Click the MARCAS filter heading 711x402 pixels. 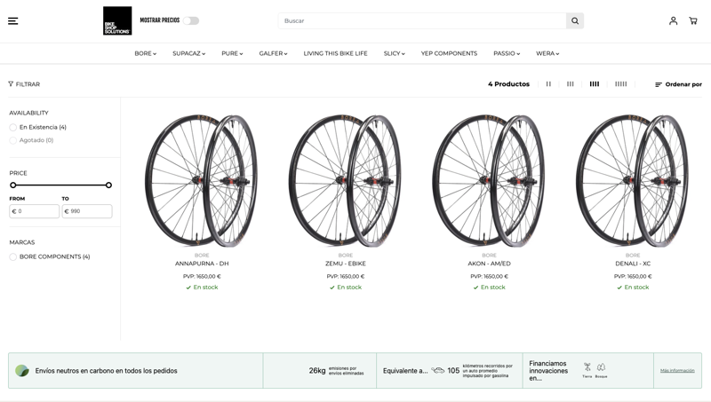coord(21,242)
